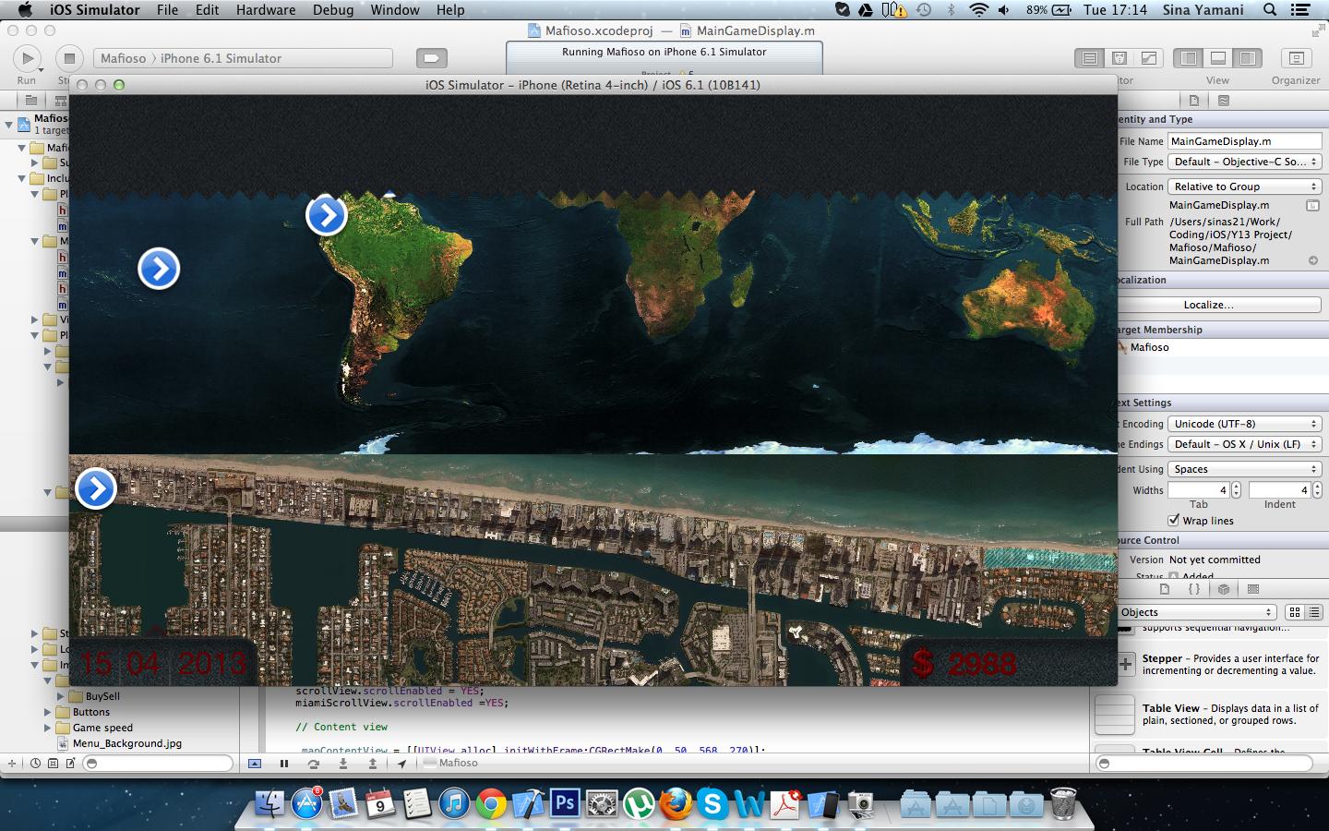Toggle breakpoints button in Xcode toolbar
The image size is (1329, 831).
pos(431,58)
